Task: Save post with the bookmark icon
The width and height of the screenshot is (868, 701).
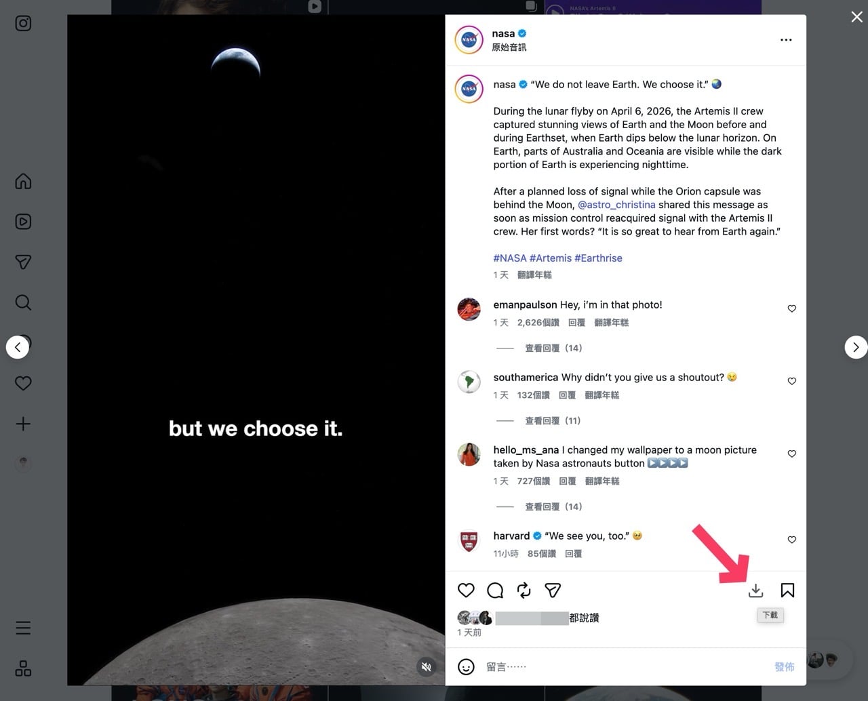Action: pyautogui.click(x=787, y=590)
